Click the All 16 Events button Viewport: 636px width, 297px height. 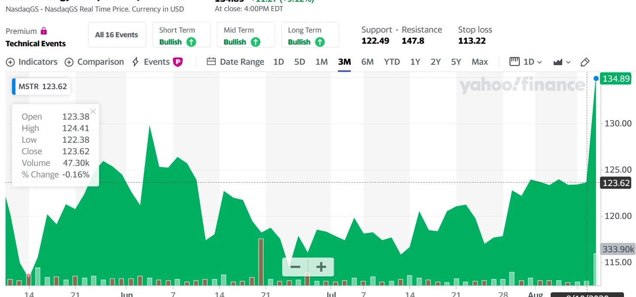tap(117, 35)
